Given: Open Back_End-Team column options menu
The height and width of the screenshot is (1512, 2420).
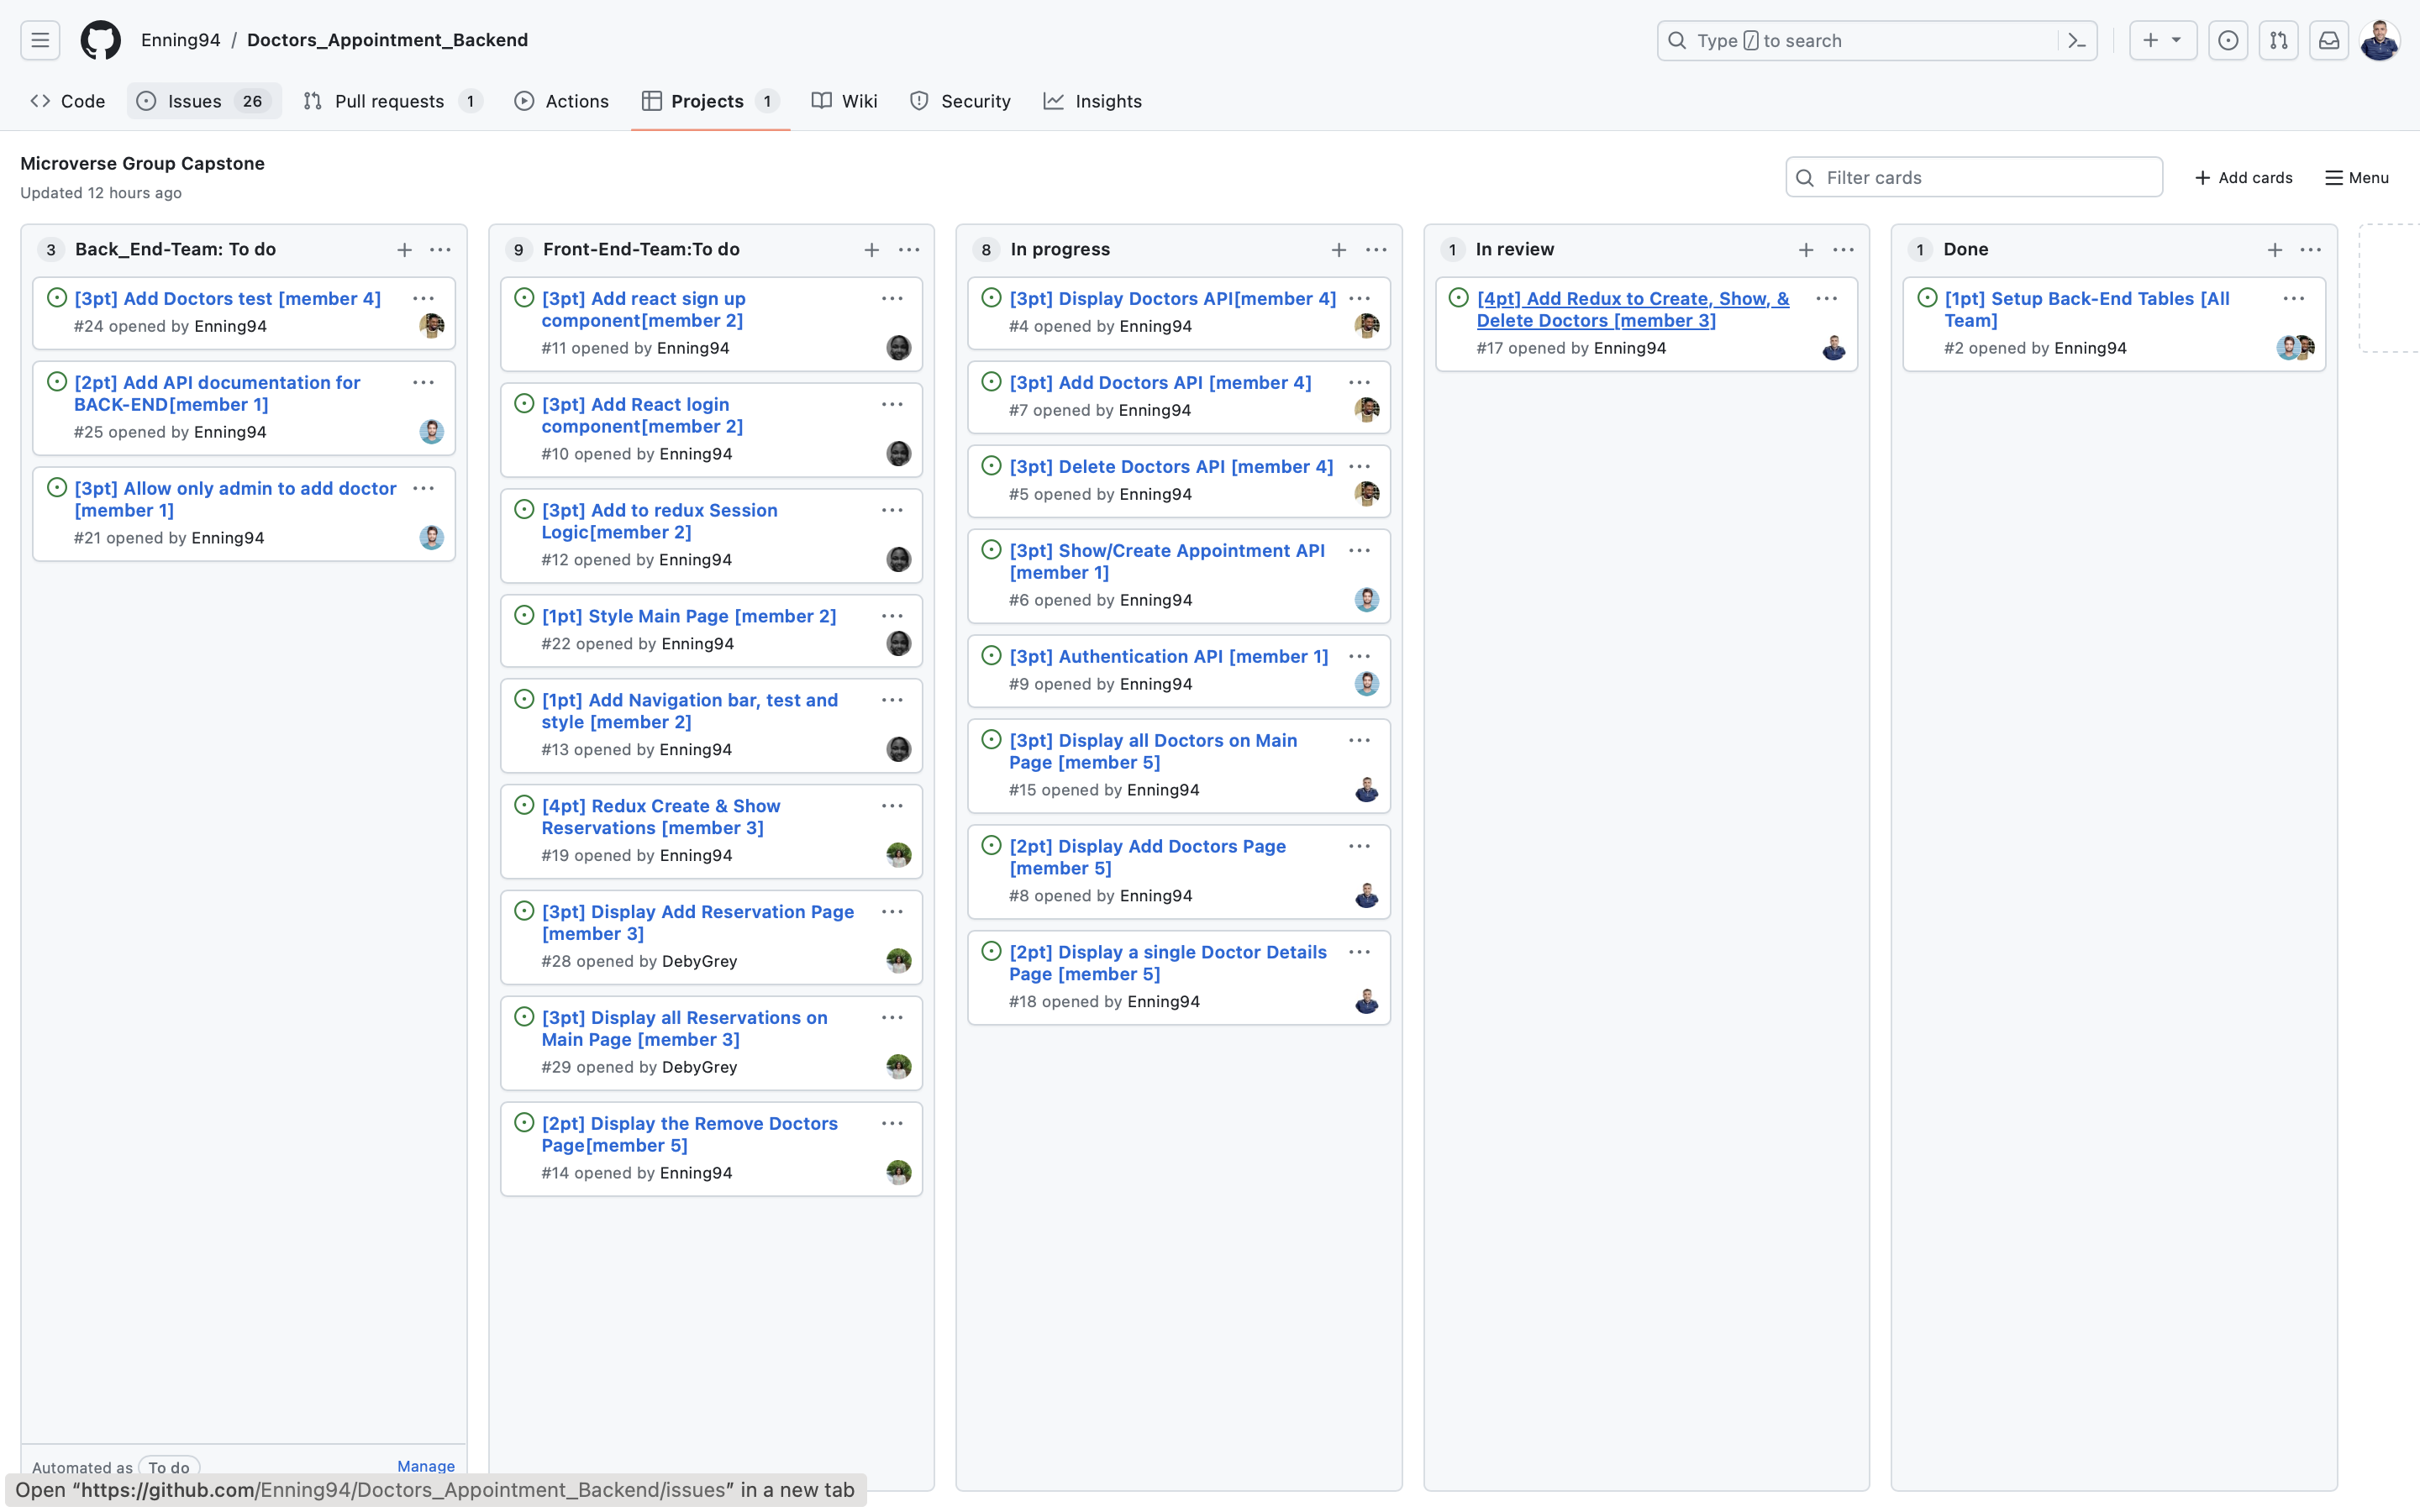Looking at the screenshot, I should [x=440, y=250].
